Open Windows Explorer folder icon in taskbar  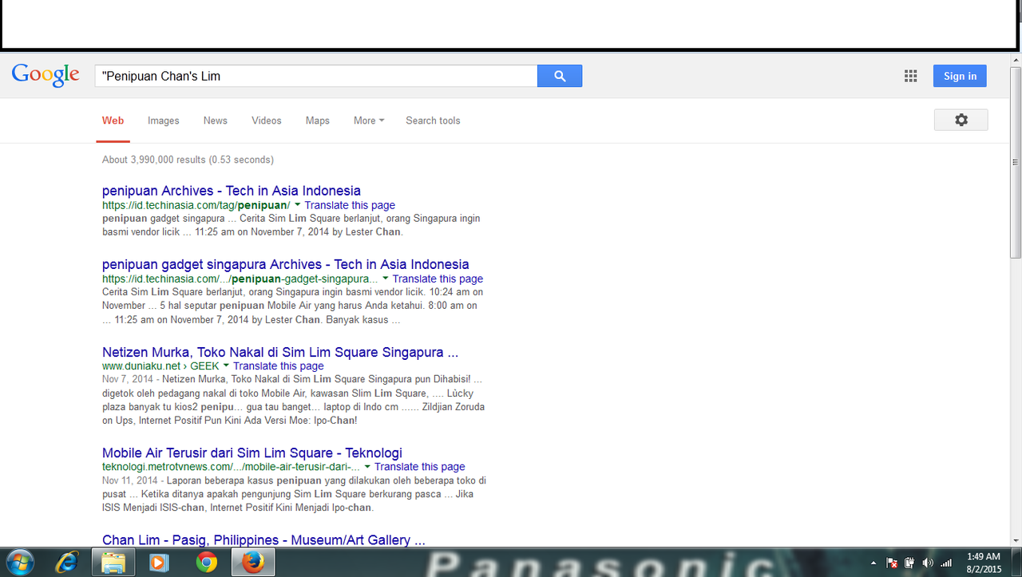click(113, 563)
